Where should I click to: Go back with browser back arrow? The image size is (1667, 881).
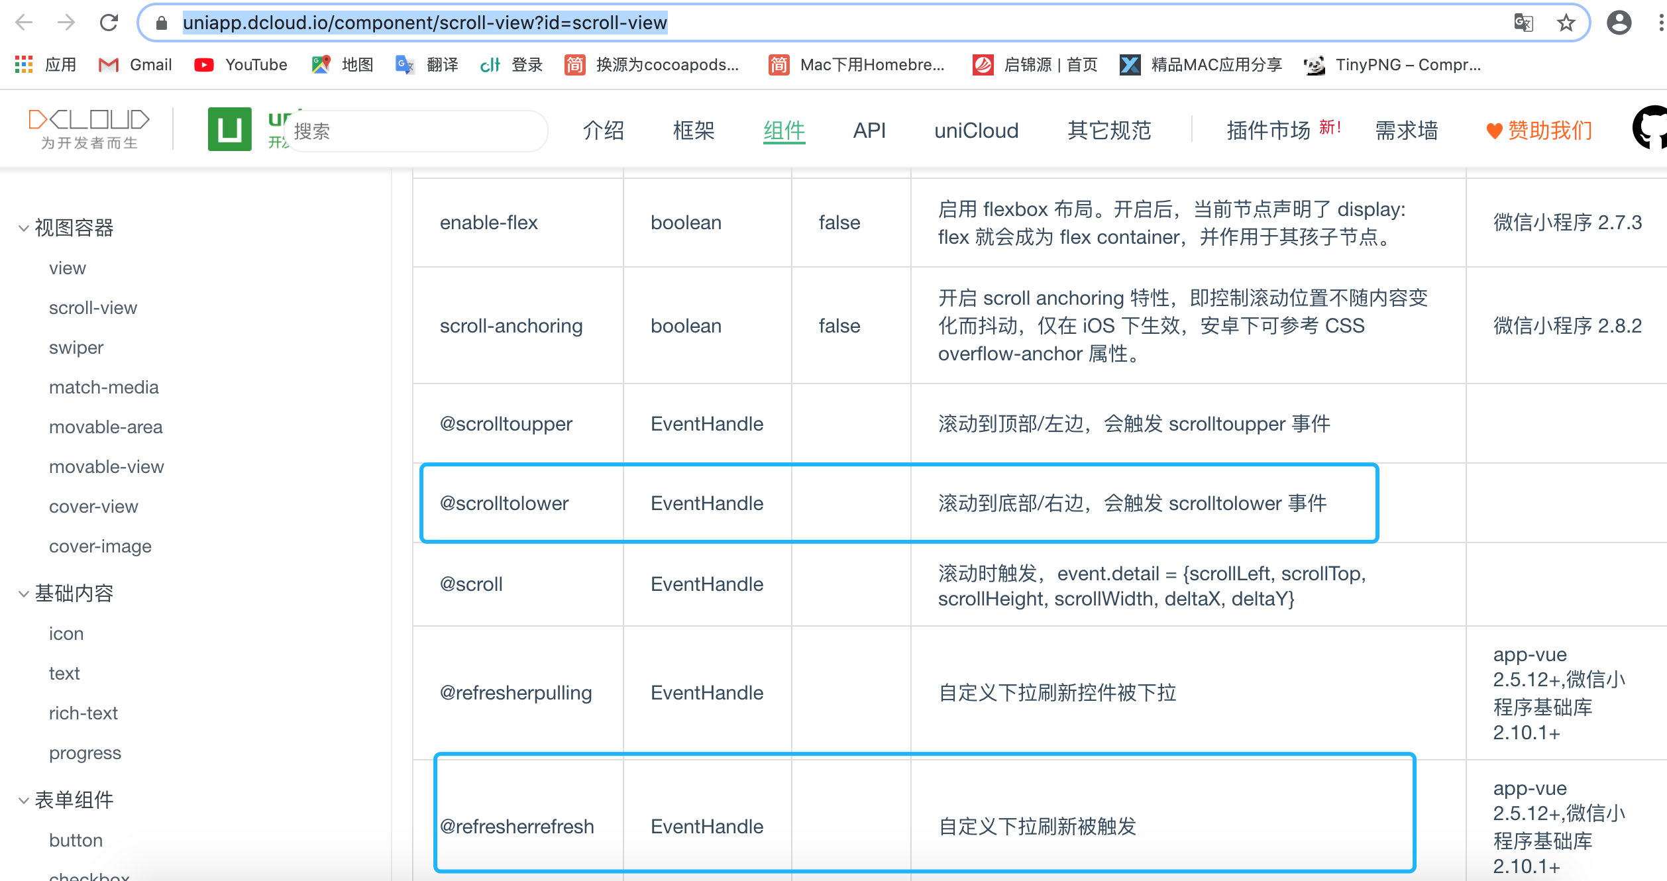[24, 23]
